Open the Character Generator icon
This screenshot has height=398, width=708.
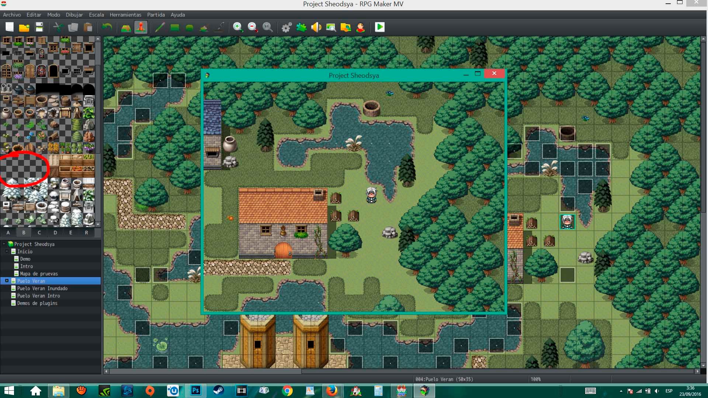(x=360, y=27)
